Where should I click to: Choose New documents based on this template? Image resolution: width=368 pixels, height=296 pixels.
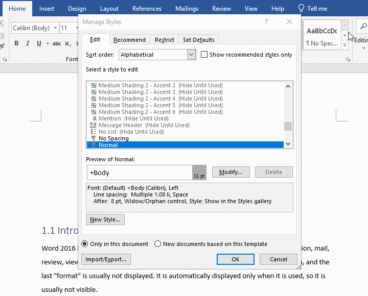tap(158, 244)
